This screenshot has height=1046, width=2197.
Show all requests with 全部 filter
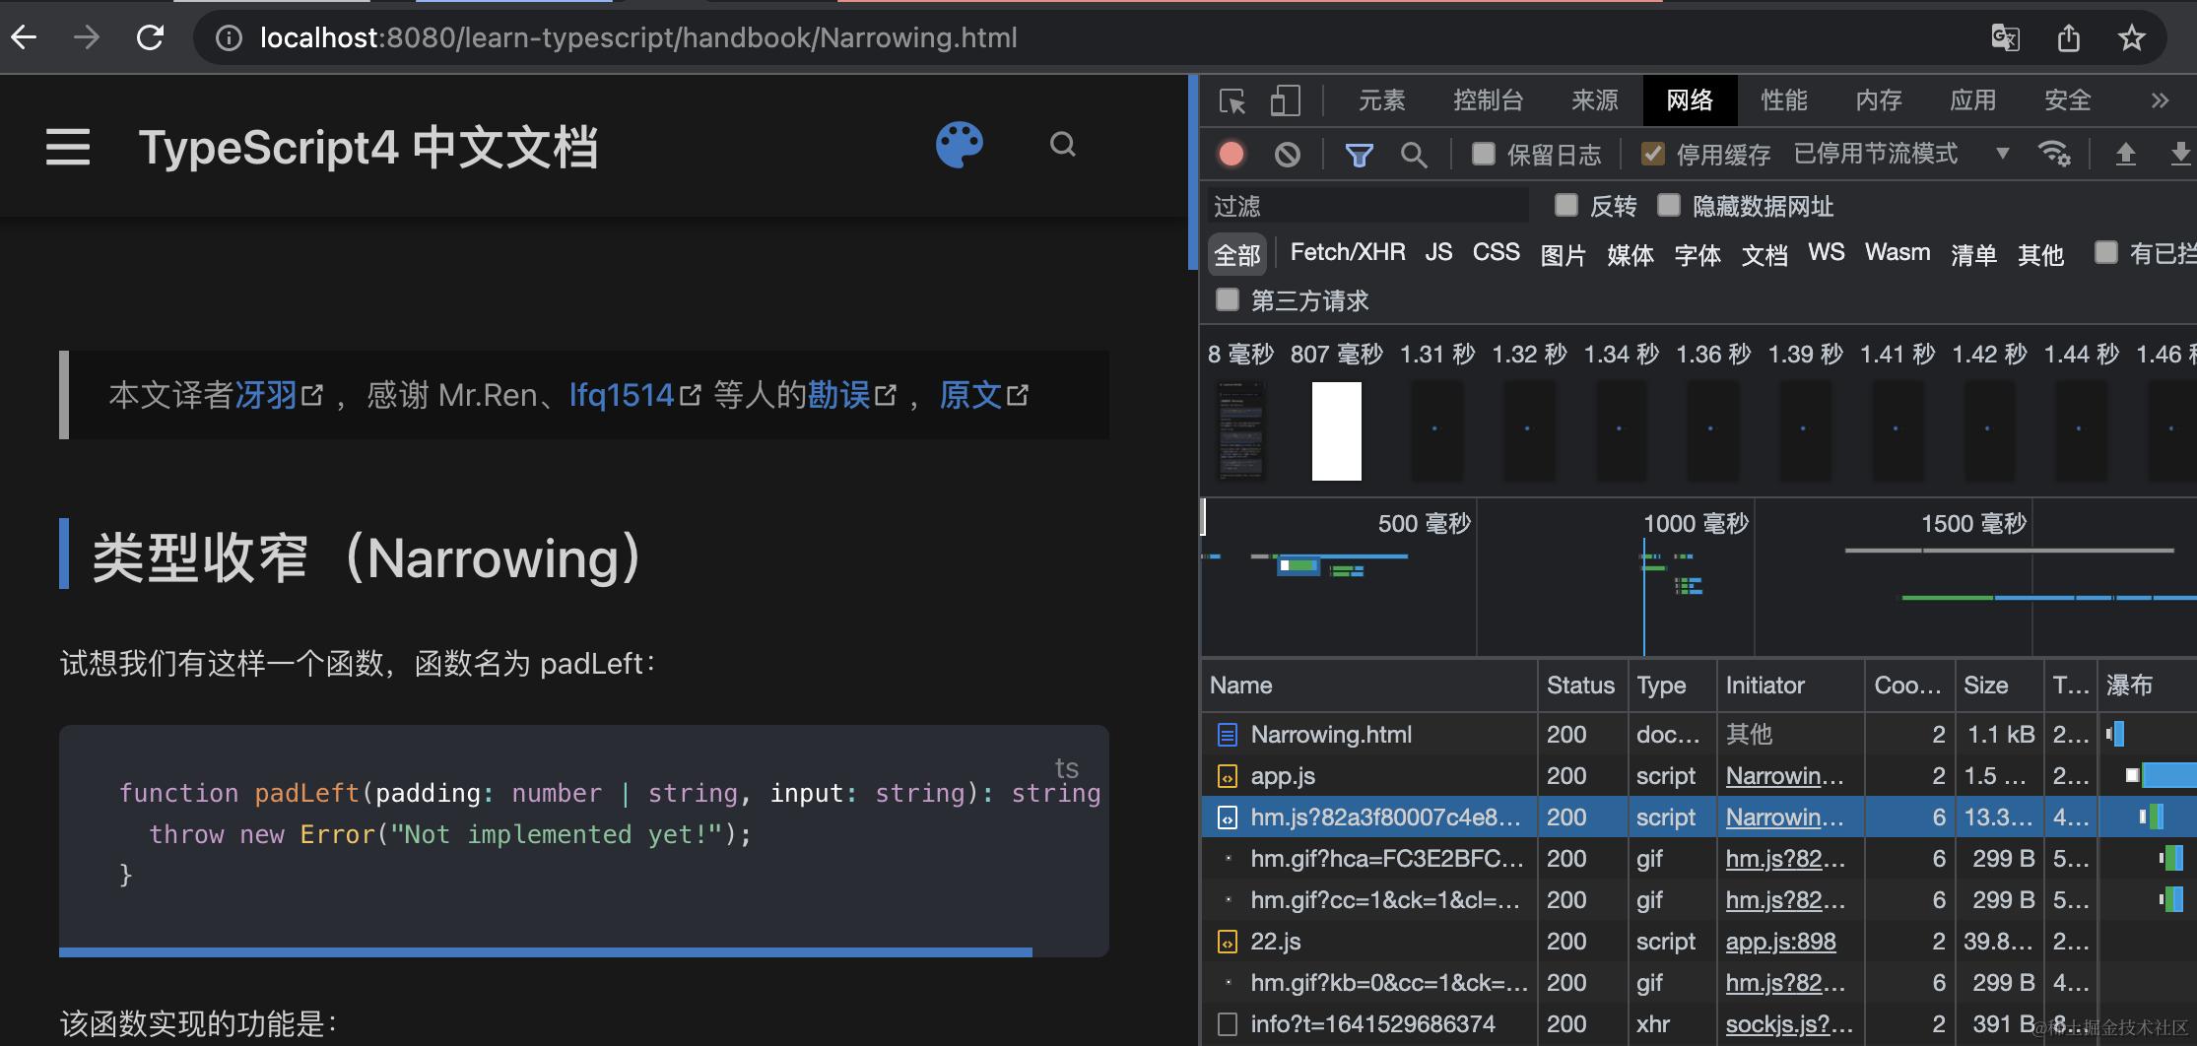(1236, 254)
